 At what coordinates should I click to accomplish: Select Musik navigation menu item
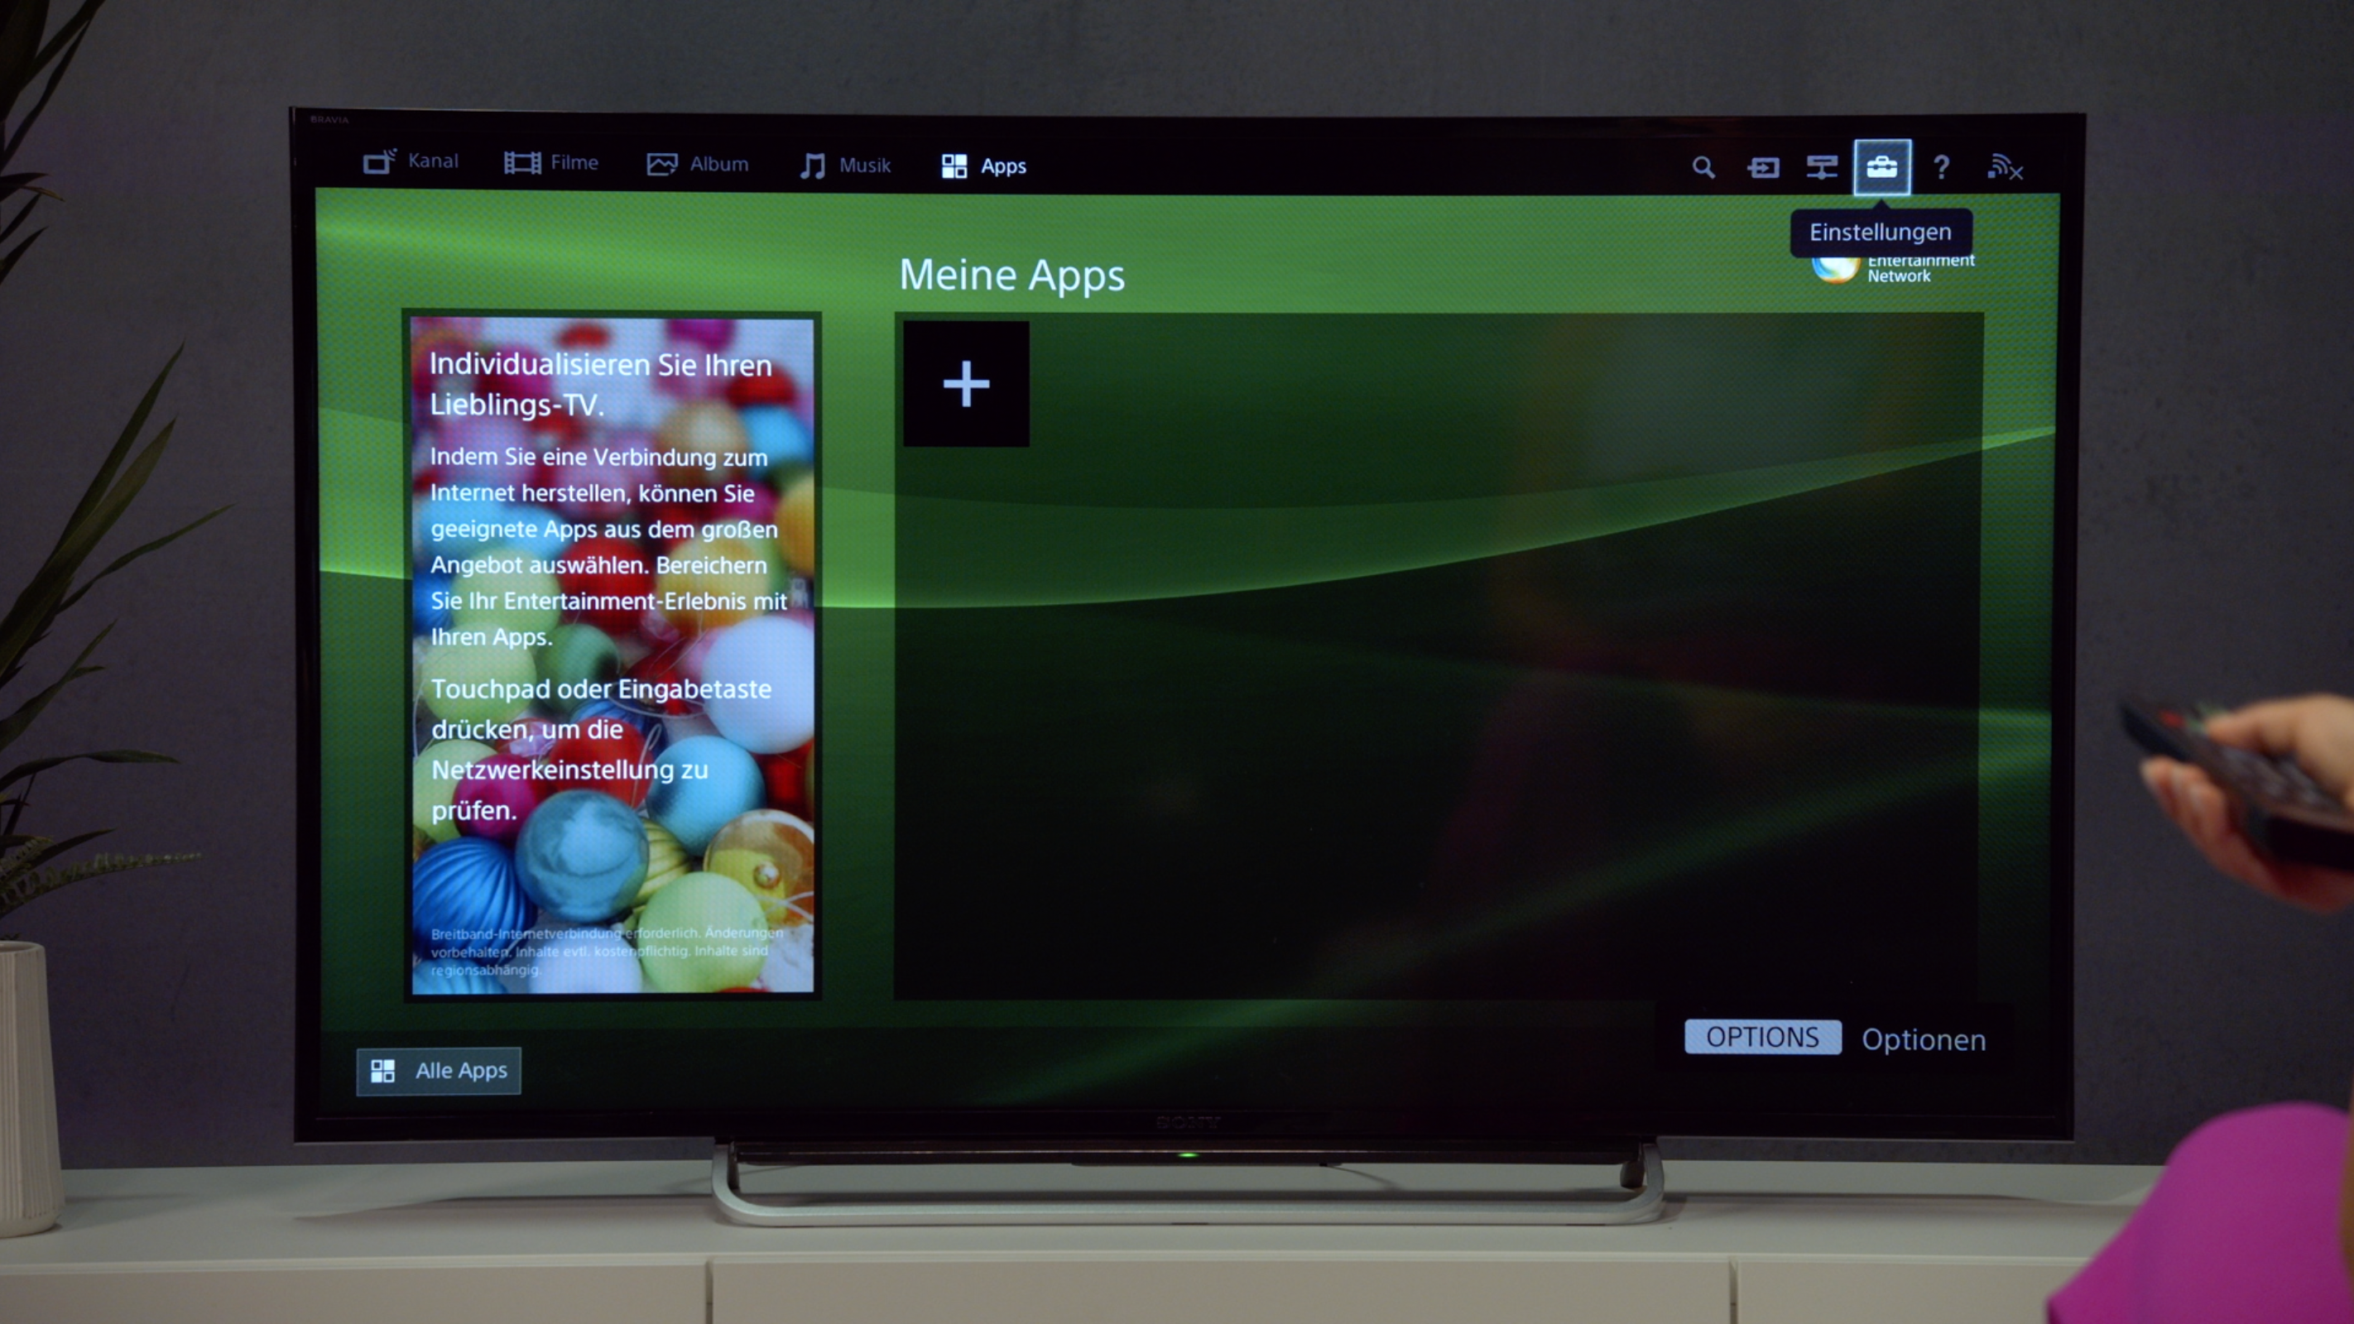(x=843, y=165)
